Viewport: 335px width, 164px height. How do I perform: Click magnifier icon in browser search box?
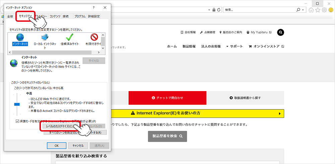click(x=298, y=10)
